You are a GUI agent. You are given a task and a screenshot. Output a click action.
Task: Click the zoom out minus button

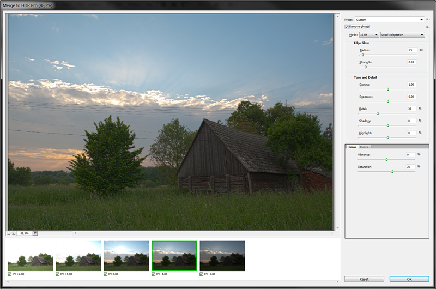tap(9, 233)
